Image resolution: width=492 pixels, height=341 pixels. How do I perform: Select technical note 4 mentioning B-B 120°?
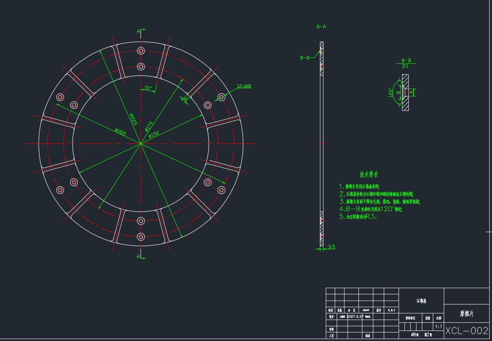coord(370,209)
